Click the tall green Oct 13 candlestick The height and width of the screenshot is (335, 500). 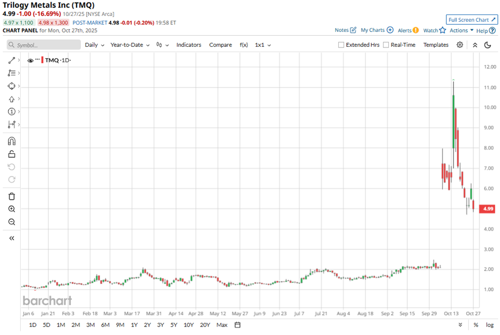[453, 121]
